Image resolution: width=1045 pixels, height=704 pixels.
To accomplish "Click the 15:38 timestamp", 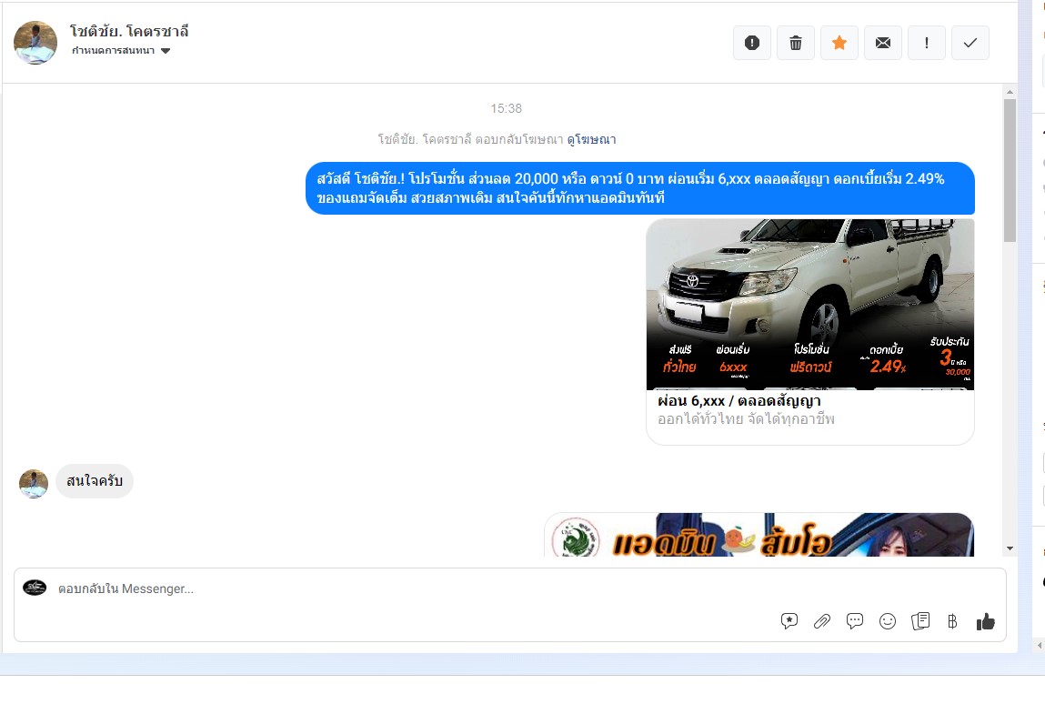I will pos(507,108).
